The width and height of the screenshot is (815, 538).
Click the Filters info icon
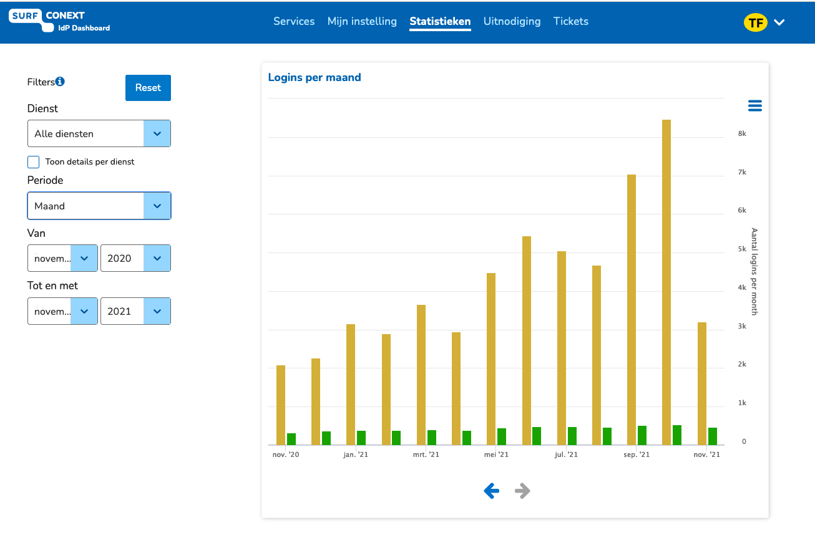pyautogui.click(x=60, y=81)
